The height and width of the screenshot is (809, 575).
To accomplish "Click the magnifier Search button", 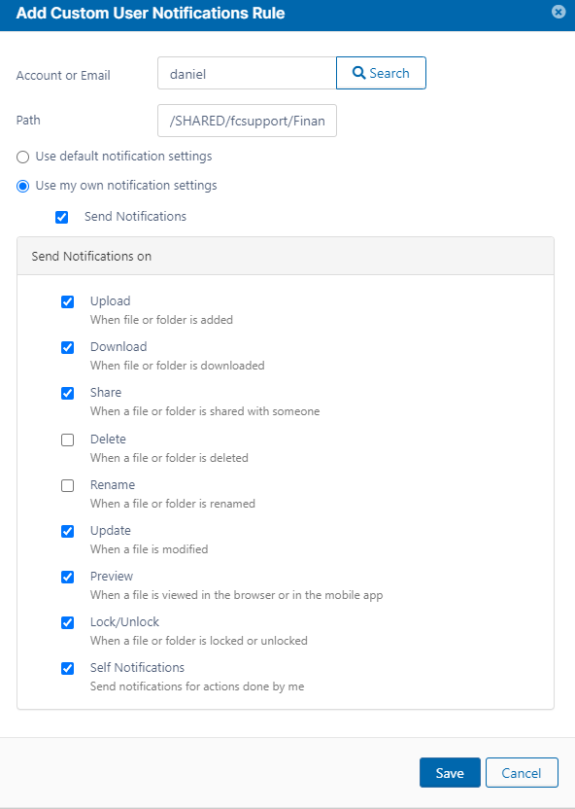I will click(x=381, y=73).
